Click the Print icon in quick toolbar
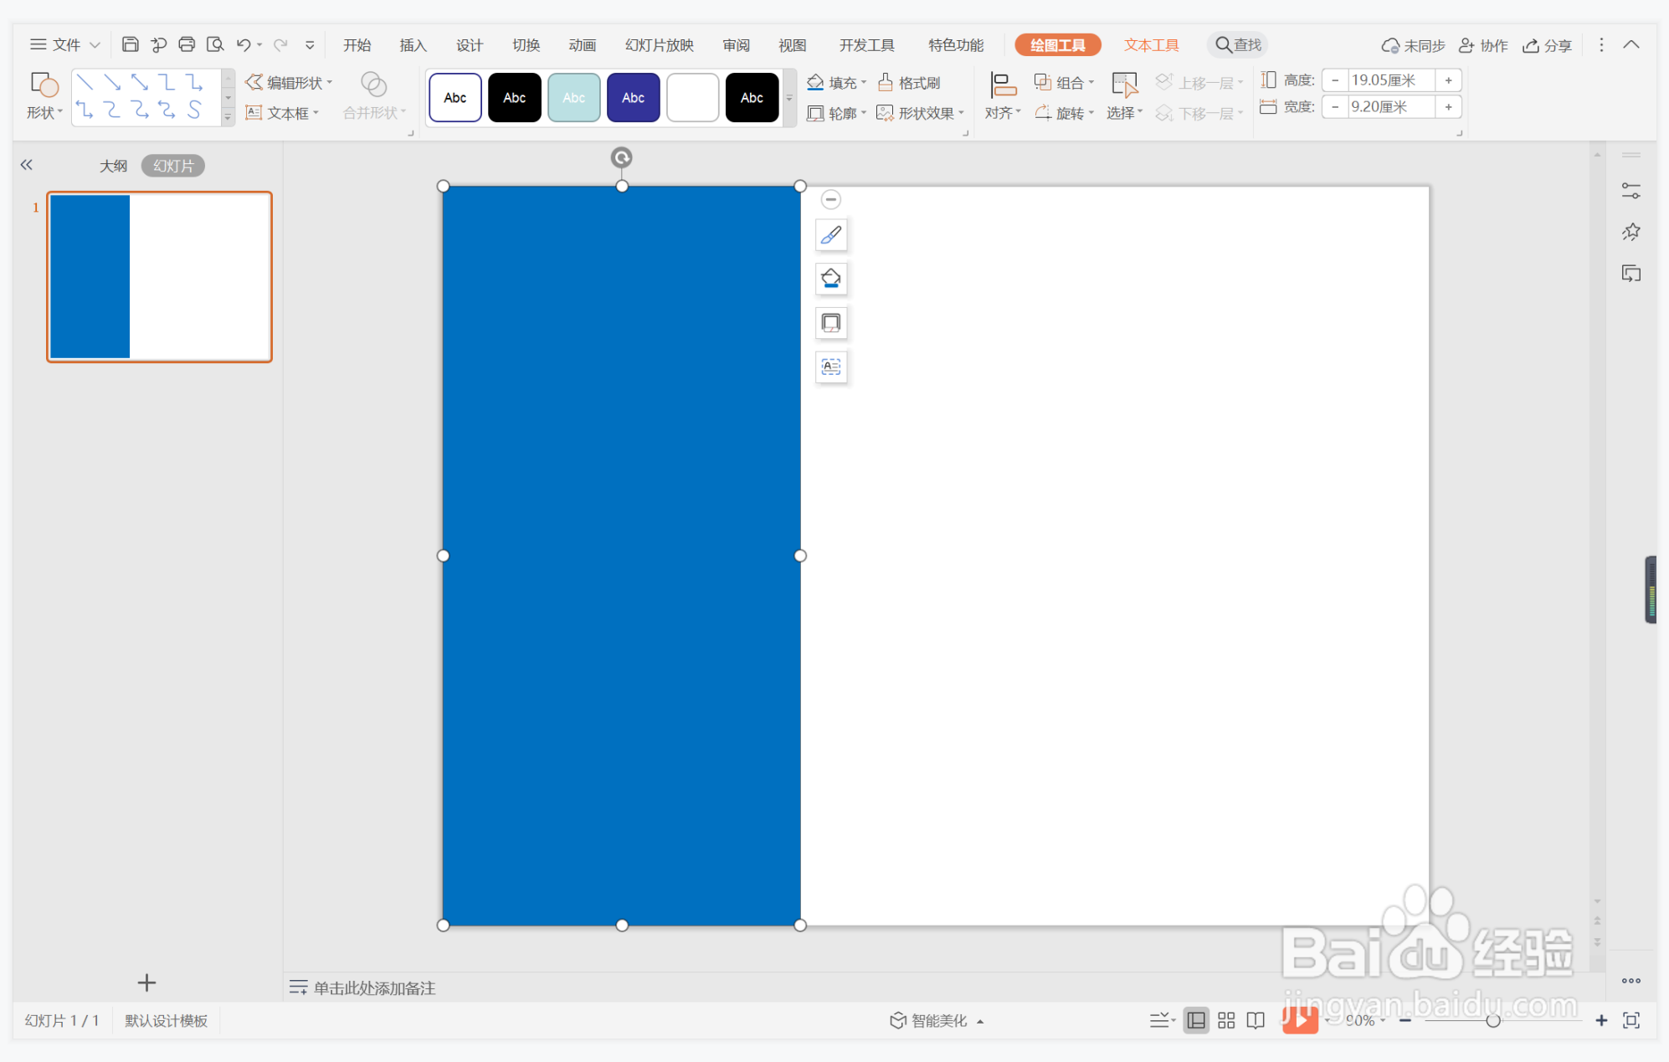The height and width of the screenshot is (1062, 1669). click(187, 44)
